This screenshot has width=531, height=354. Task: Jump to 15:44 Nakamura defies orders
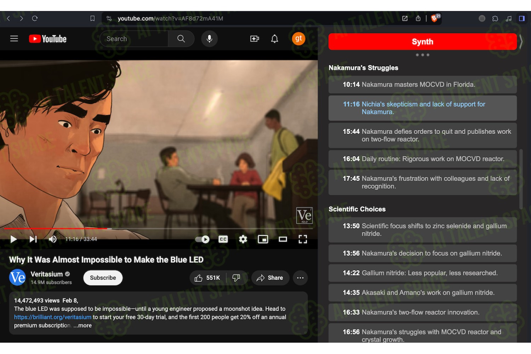pyautogui.click(x=423, y=136)
